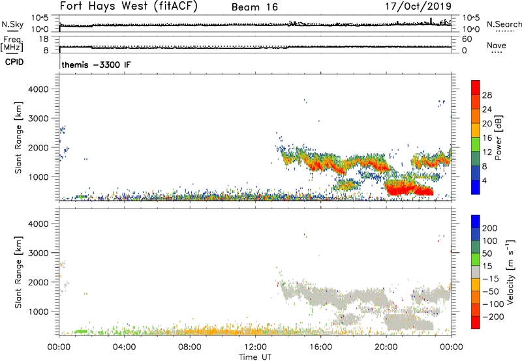Select the 'themis -3300 IF' mode text
The image size is (522, 361).
pos(96,65)
